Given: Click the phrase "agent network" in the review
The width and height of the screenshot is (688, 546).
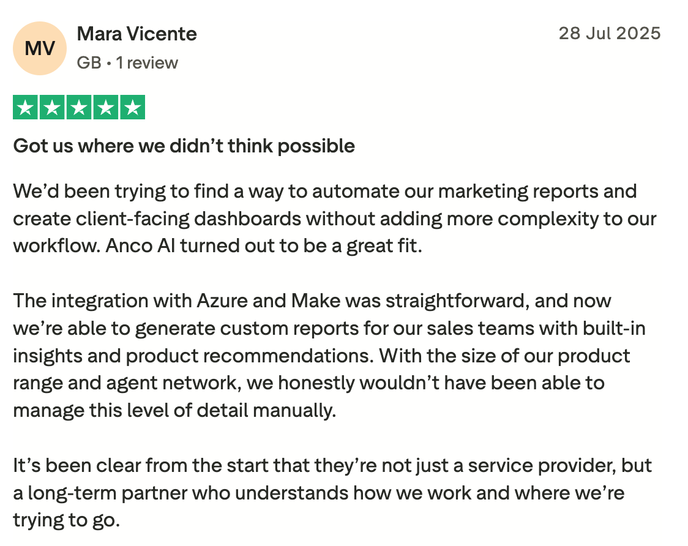Looking at the screenshot, I should (x=155, y=383).
